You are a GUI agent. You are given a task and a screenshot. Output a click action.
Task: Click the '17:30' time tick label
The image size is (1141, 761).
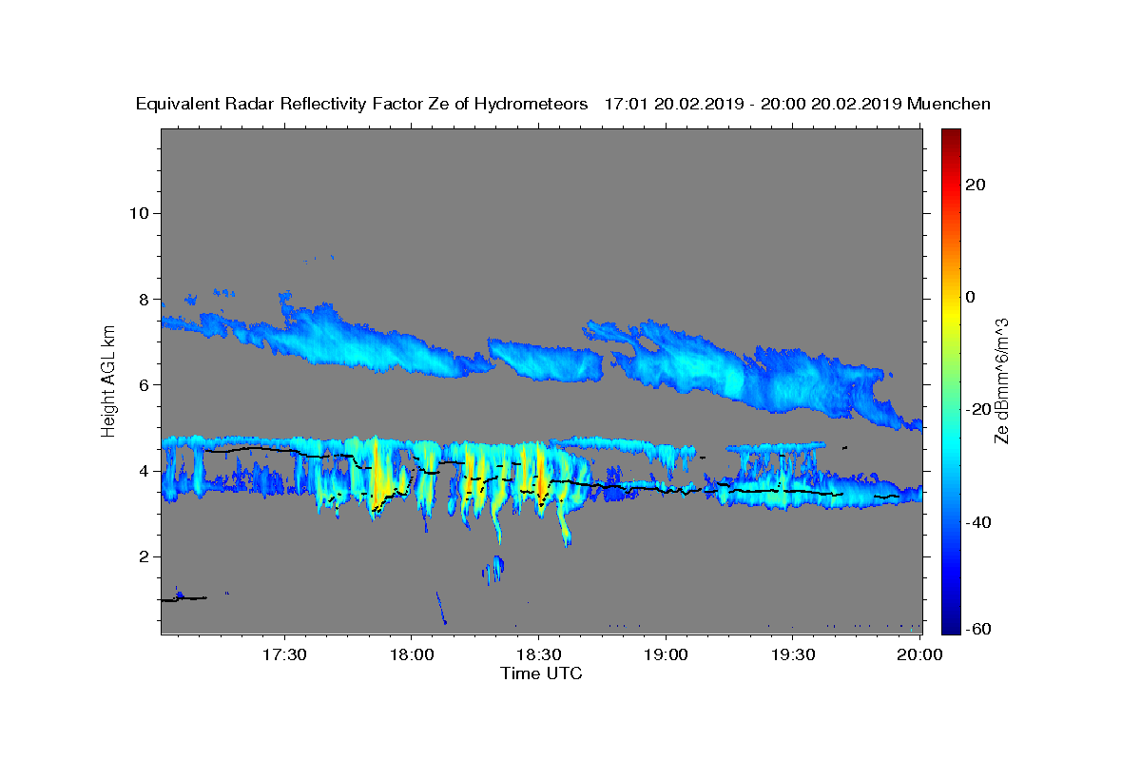click(x=284, y=655)
